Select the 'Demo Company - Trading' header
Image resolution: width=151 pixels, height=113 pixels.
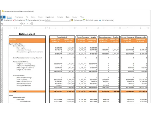point(109,37)
